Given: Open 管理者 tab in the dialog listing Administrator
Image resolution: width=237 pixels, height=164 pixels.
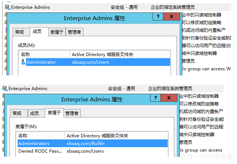Looking at the screenshot, I should (x=74, y=32).
